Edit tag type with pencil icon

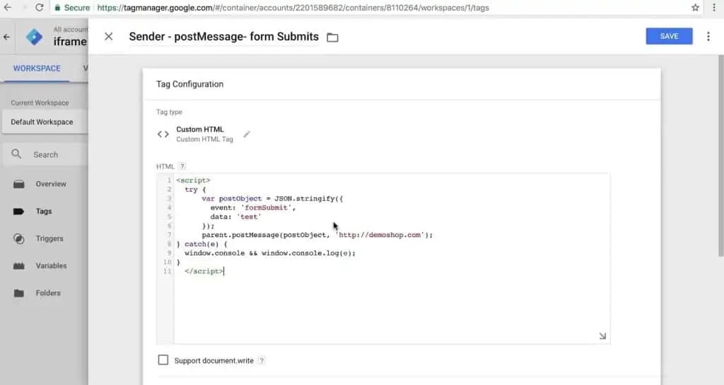coord(247,134)
